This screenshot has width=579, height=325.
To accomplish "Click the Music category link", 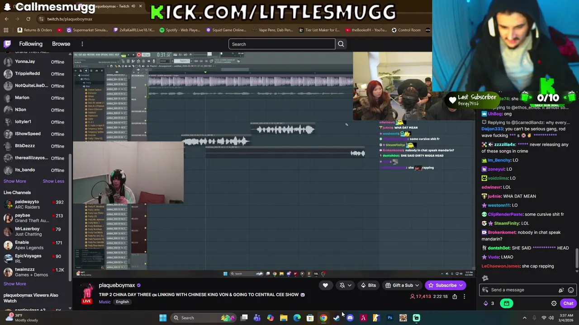I will click(104, 302).
